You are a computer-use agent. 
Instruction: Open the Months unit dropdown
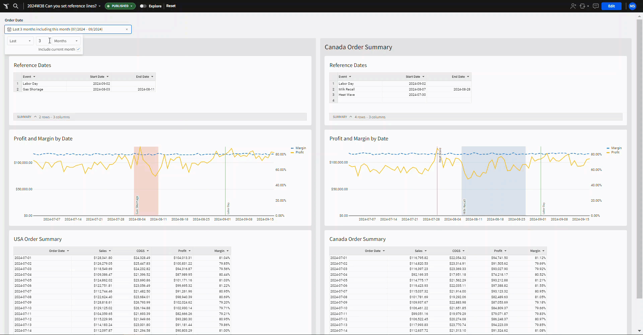(66, 41)
